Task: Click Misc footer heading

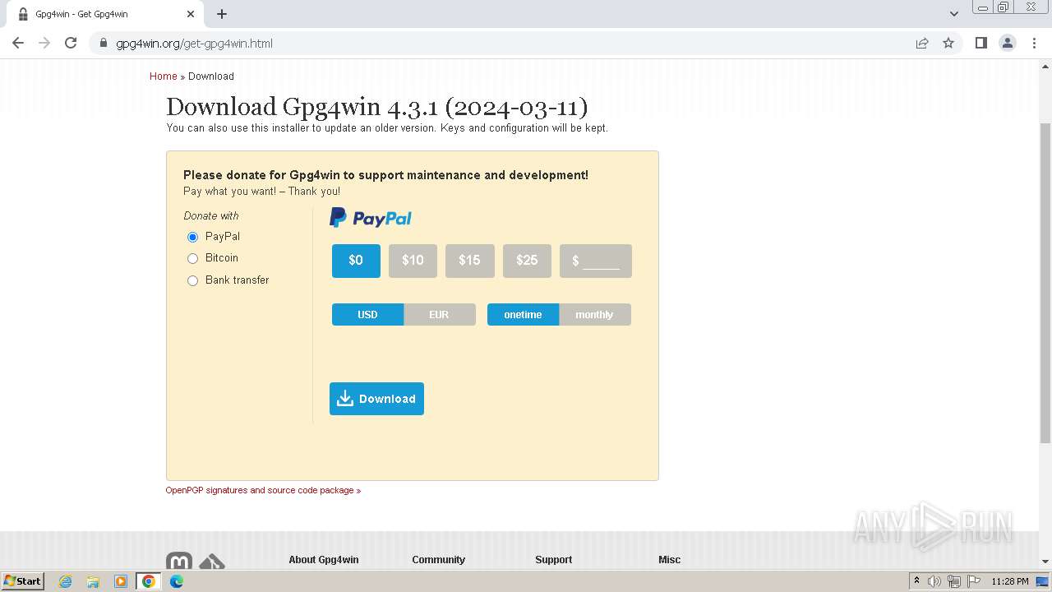Action: click(670, 560)
